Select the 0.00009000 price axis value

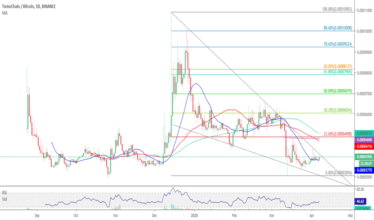[x=364, y=52]
